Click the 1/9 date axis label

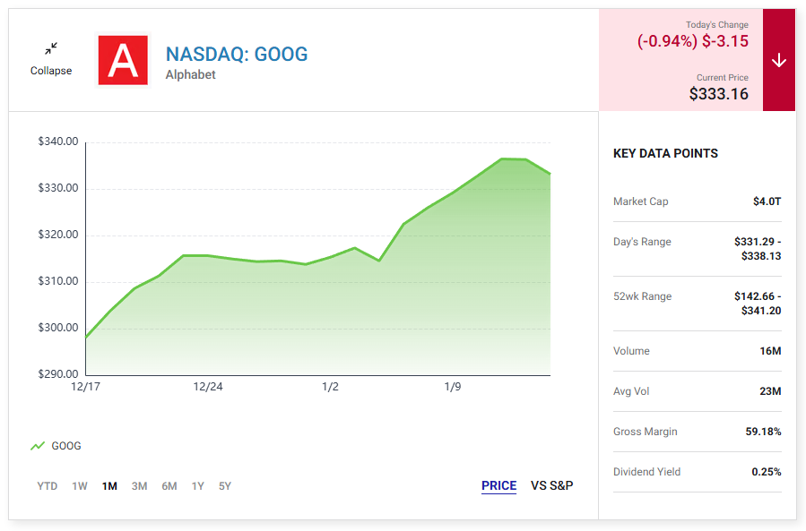click(453, 387)
